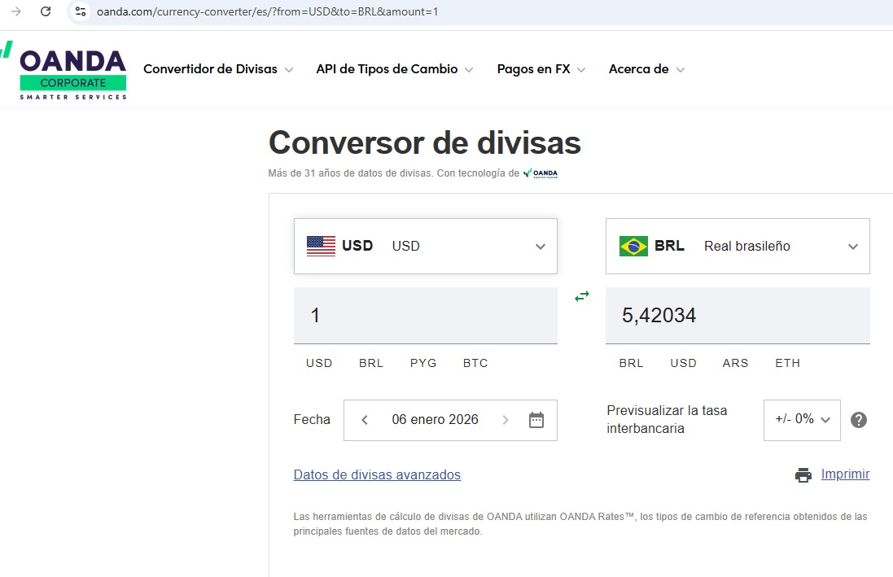Viewport: 893px width, 577px height.
Task: Go to previous date with left arrow
Action: [365, 420]
